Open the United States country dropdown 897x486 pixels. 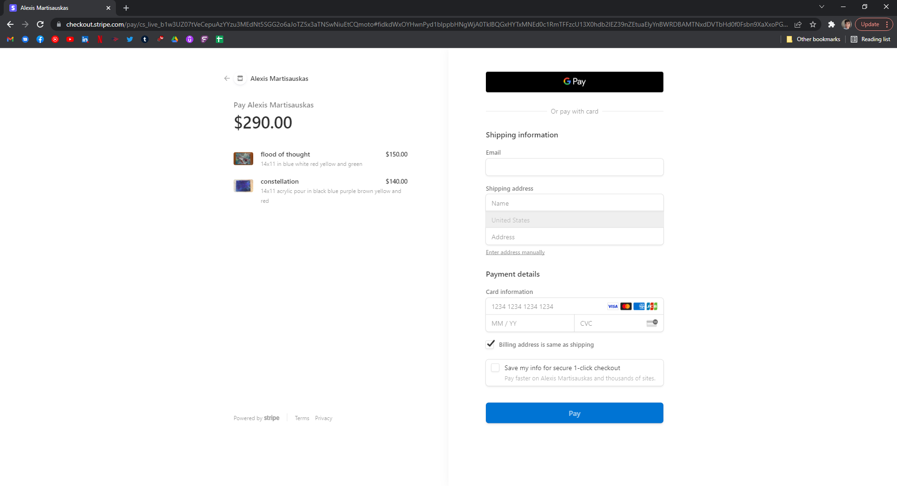[x=574, y=220]
